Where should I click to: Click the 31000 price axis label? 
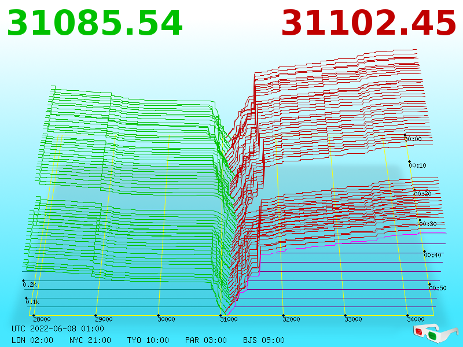click(x=229, y=319)
